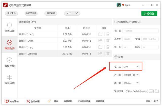The height and width of the screenshot is (106, 162).
Task: Open 官方网站 link in status bar
Action: [x=12, y=101]
